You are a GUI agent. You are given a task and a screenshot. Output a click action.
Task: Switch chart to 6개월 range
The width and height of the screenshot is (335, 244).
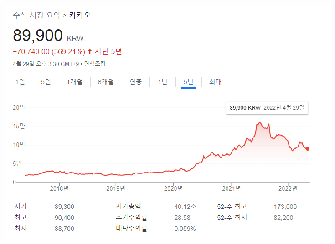(106, 82)
